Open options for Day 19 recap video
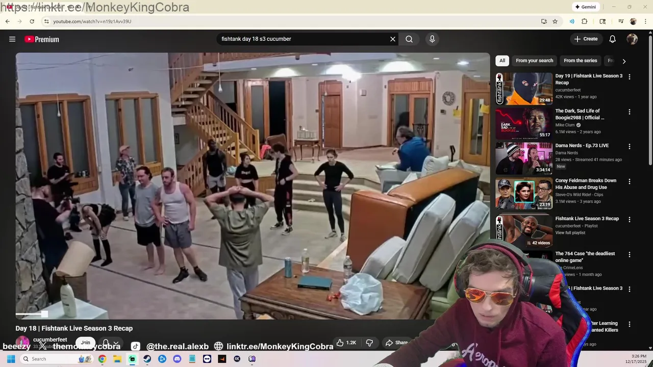 [x=629, y=77]
